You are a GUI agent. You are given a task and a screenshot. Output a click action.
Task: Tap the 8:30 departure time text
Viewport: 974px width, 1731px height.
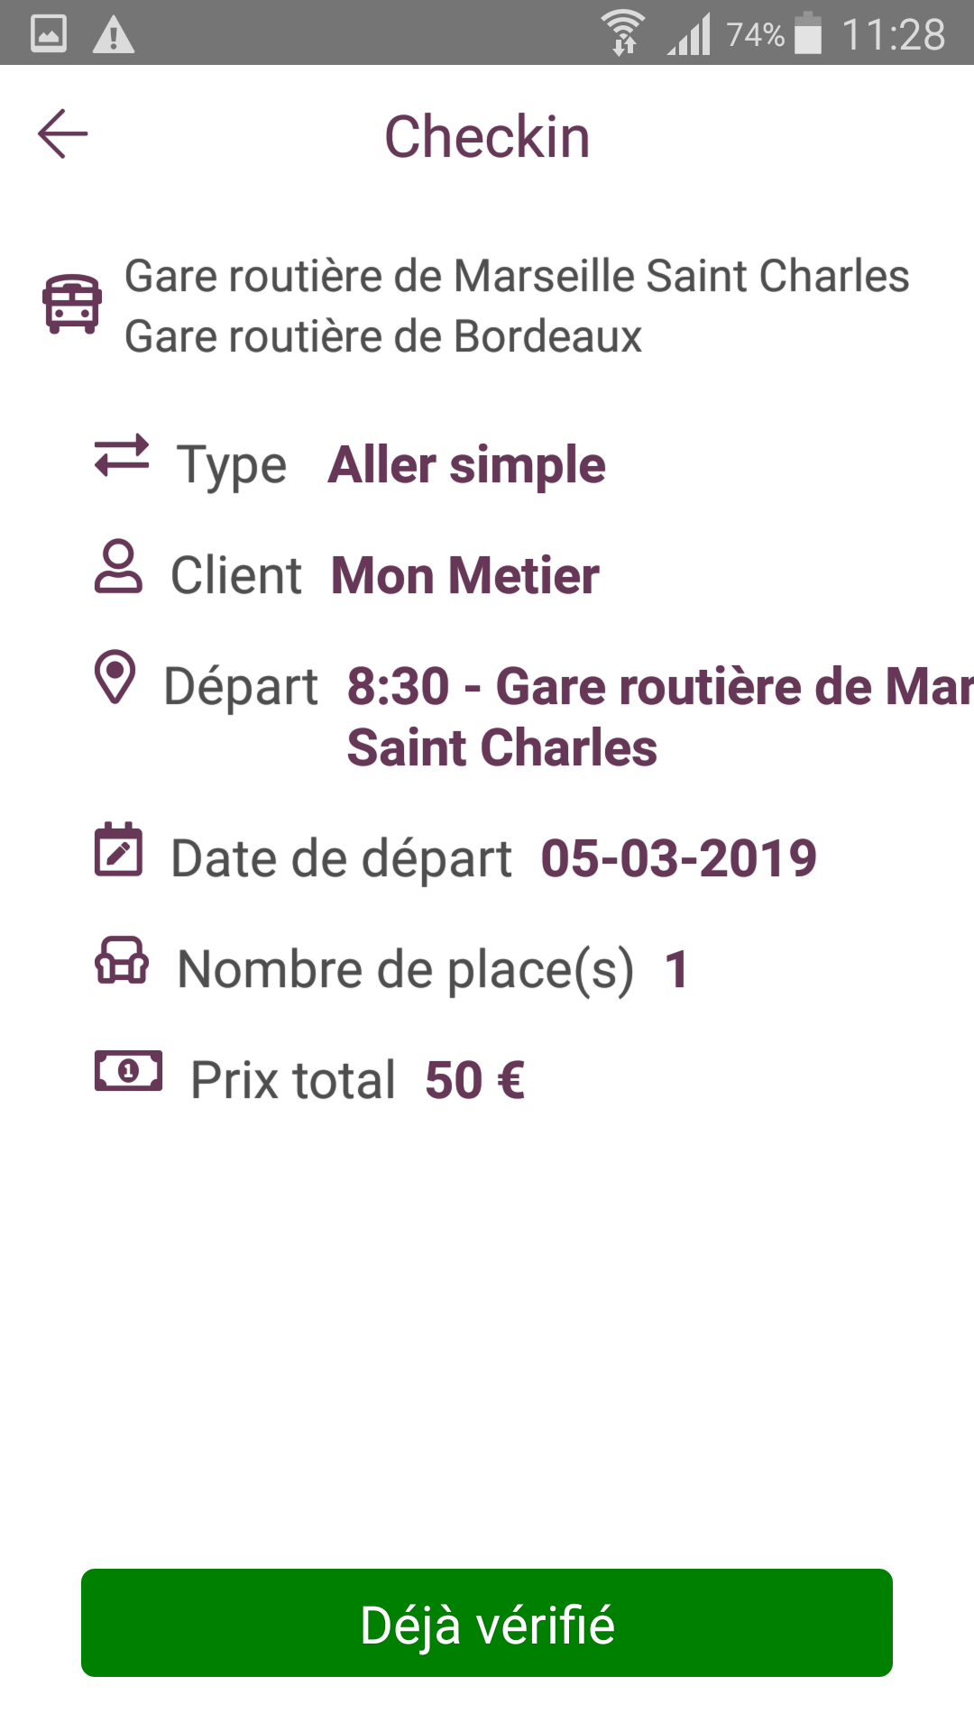(x=399, y=687)
